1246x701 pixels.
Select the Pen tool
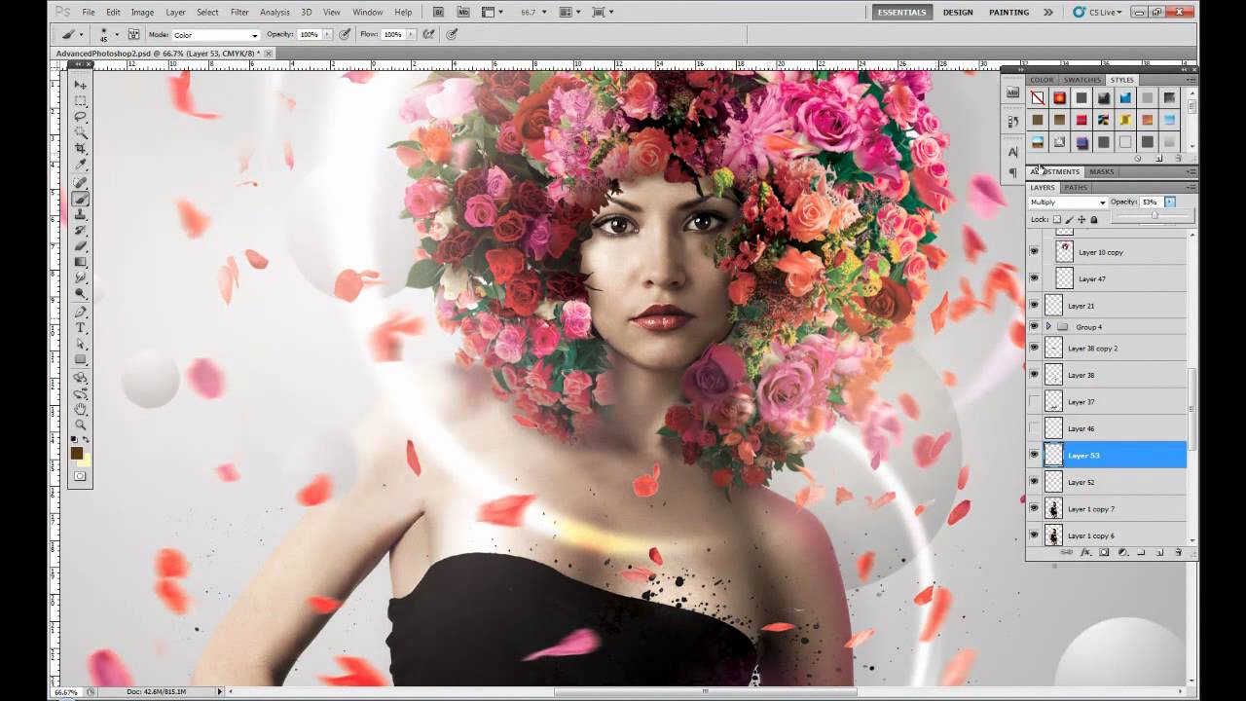(x=81, y=312)
